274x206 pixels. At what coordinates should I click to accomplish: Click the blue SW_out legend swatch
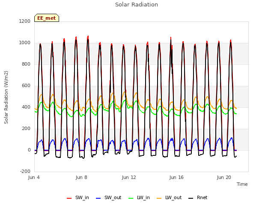tap(98, 198)
